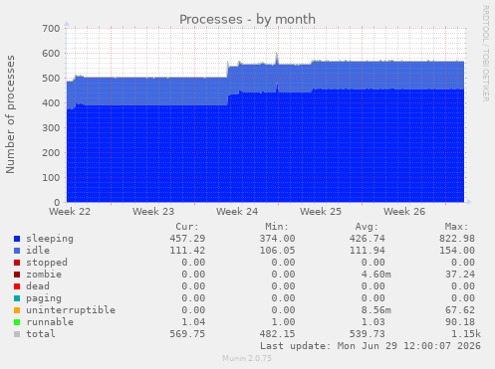
Task: Click sleeping minimum value 374.00
Action: click(x=277, y=239)
